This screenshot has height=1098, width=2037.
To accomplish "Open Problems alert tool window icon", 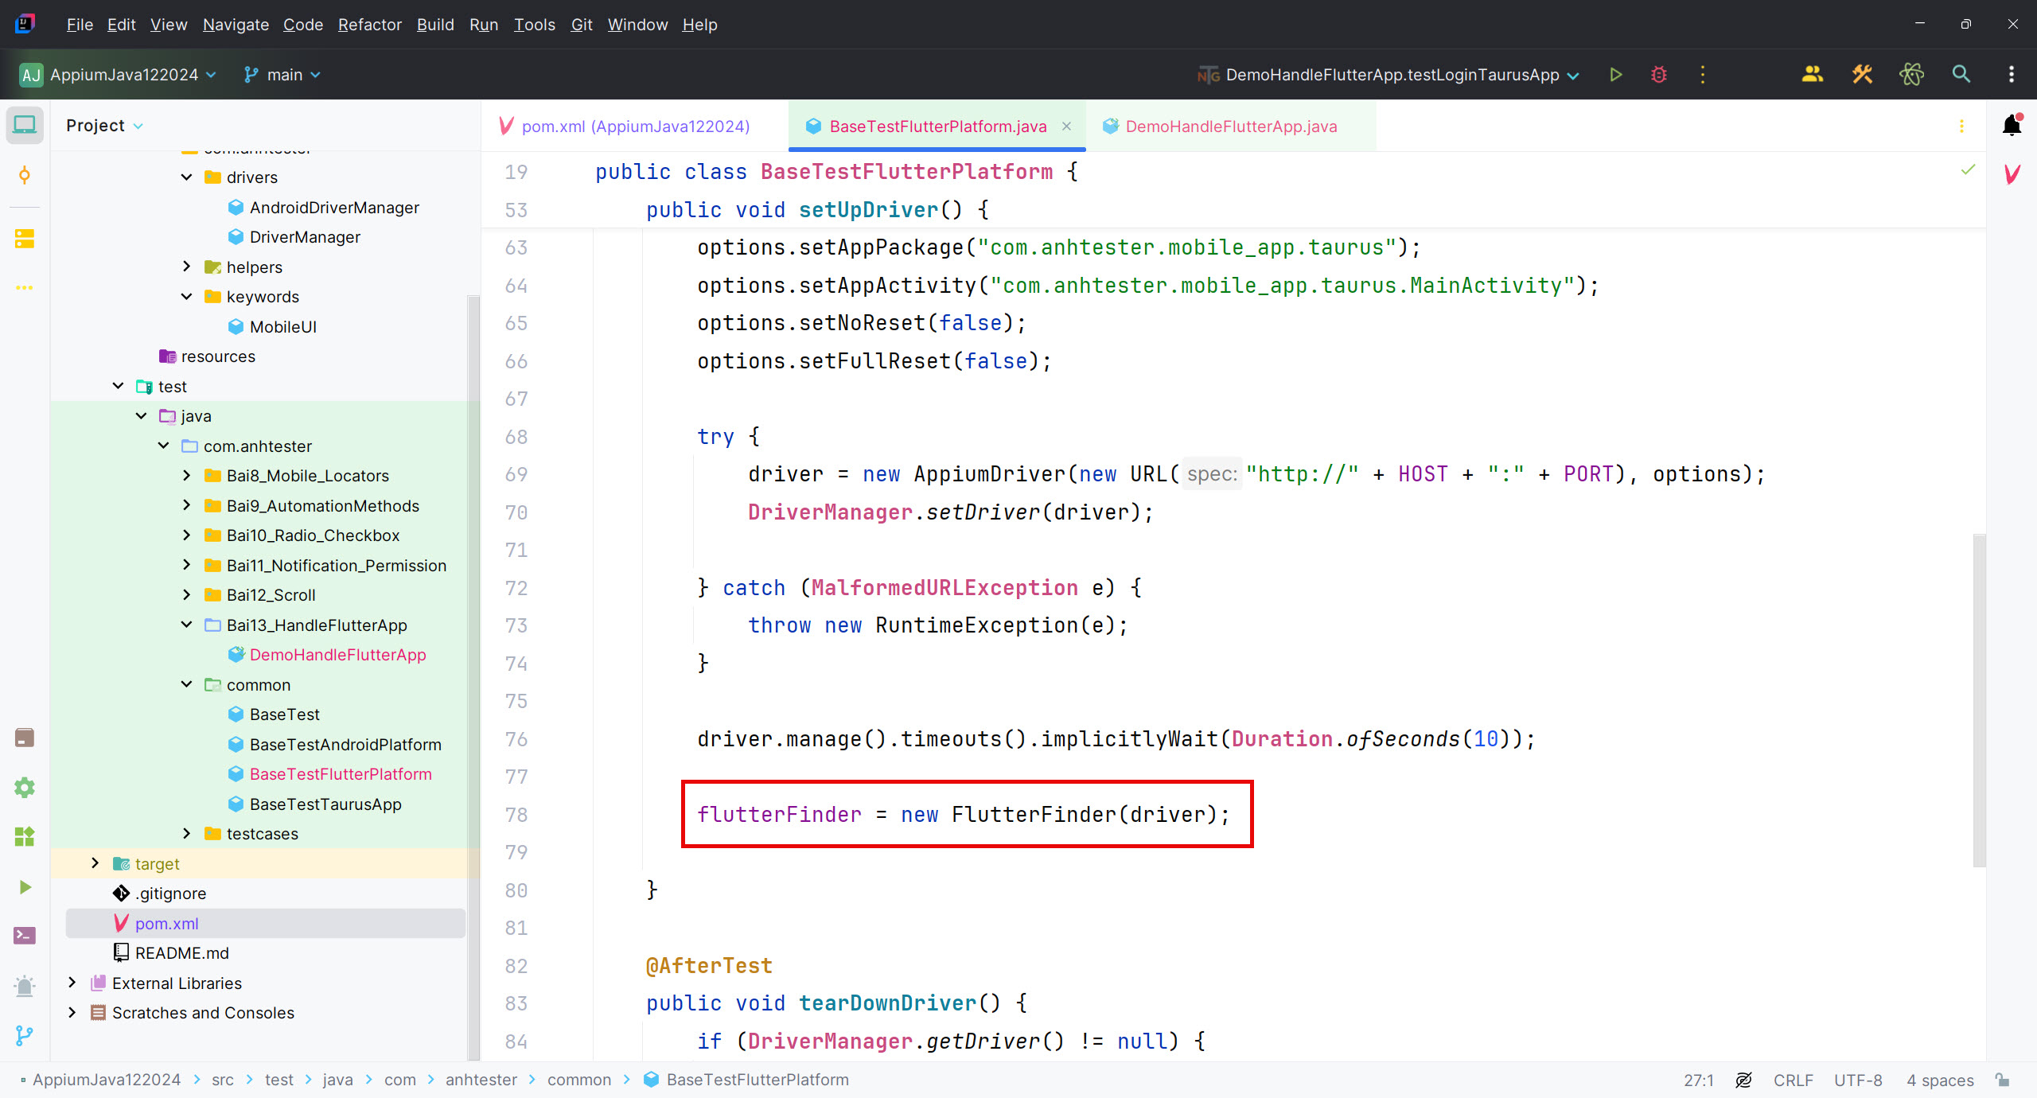I will click(x=25, y=986).
